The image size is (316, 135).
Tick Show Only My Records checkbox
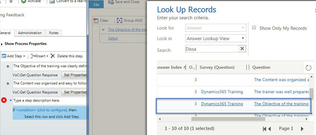254,28
